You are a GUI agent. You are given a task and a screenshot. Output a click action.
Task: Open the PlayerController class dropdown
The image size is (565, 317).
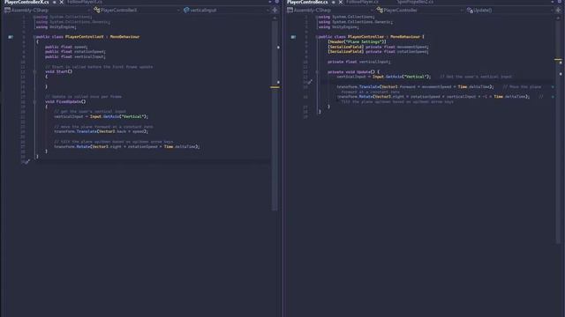[x=419, y=10]
